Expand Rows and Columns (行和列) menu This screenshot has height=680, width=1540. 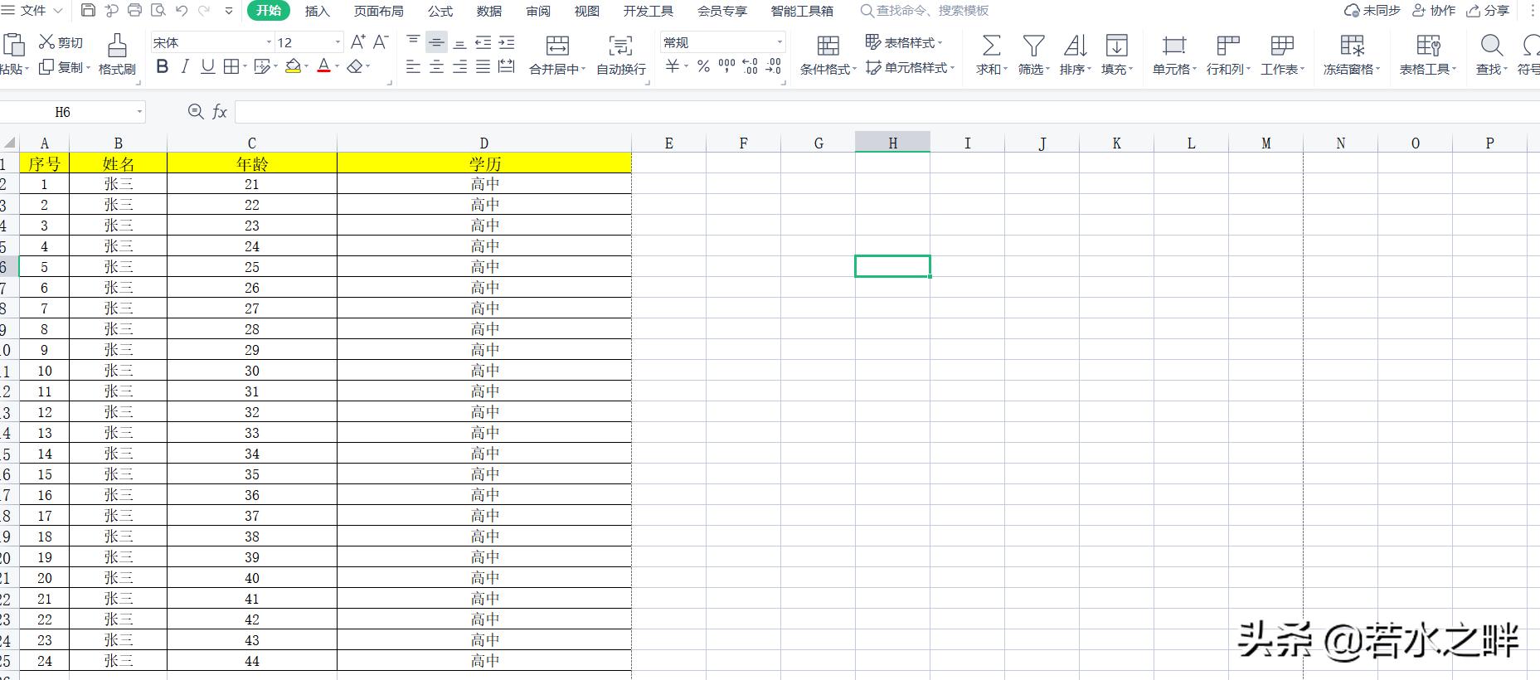coord(1228,55)
